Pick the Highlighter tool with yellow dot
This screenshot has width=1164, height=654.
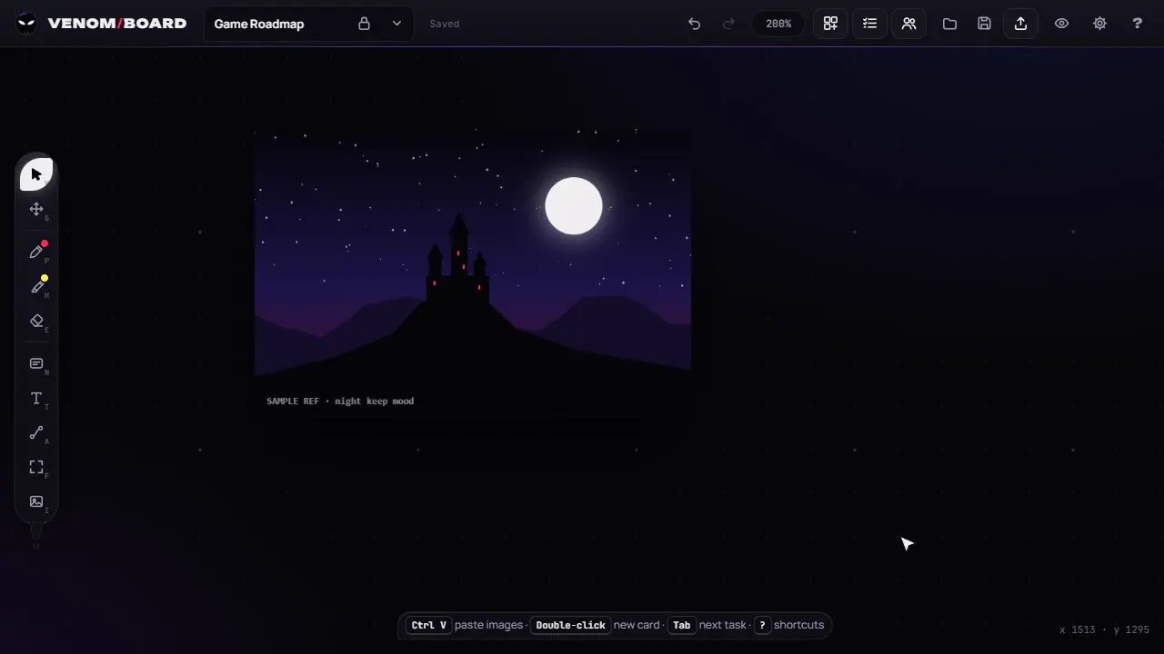point(36,286)
